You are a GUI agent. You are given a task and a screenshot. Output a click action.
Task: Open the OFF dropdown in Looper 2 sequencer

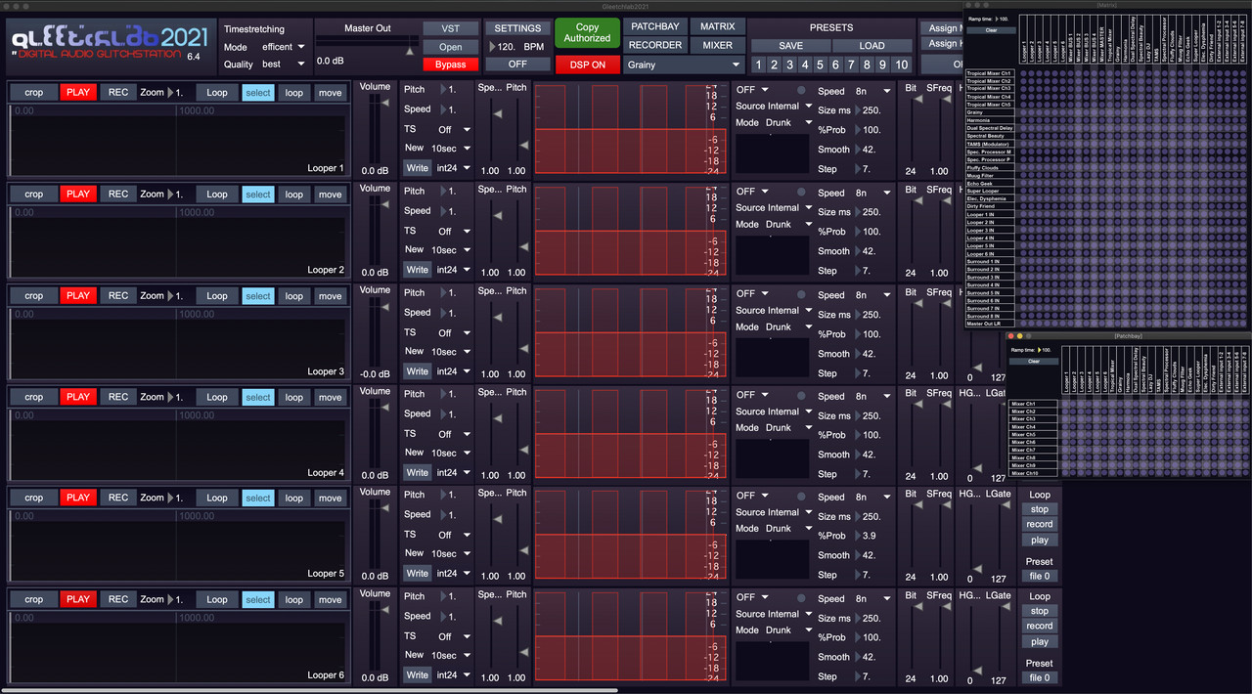[x=752, y=192]
